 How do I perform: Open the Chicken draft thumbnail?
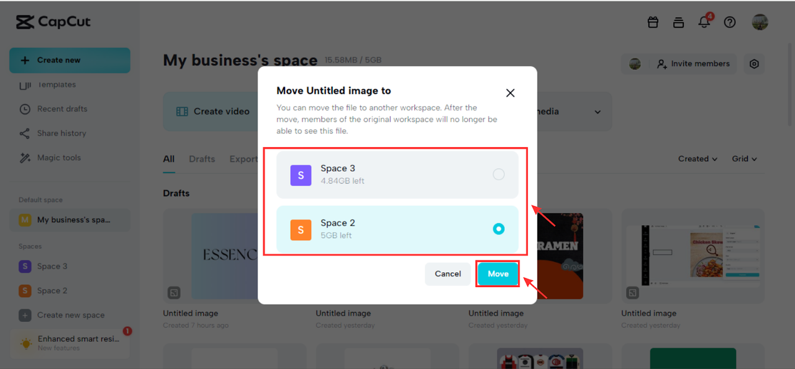tap(693, 256)
